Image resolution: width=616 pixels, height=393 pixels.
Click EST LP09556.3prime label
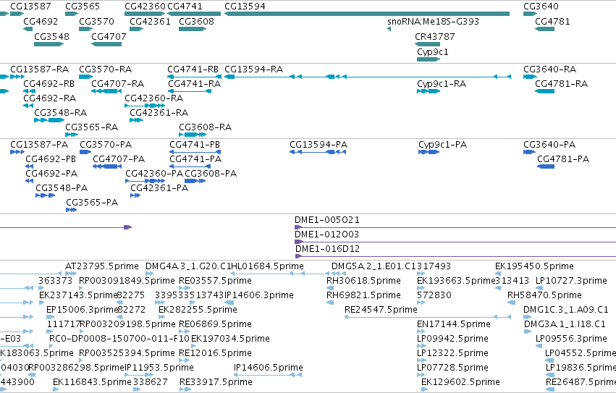(571, 339)
